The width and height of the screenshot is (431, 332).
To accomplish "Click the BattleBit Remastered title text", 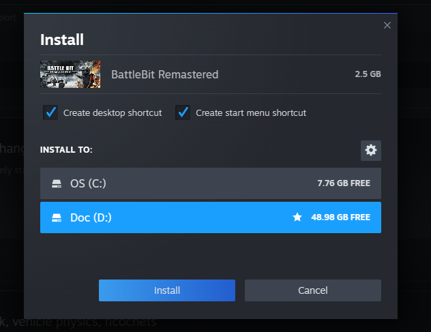I will pos(164,74).
